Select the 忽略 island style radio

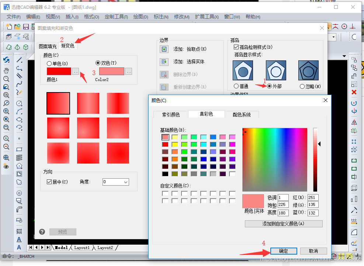[302, 87]
